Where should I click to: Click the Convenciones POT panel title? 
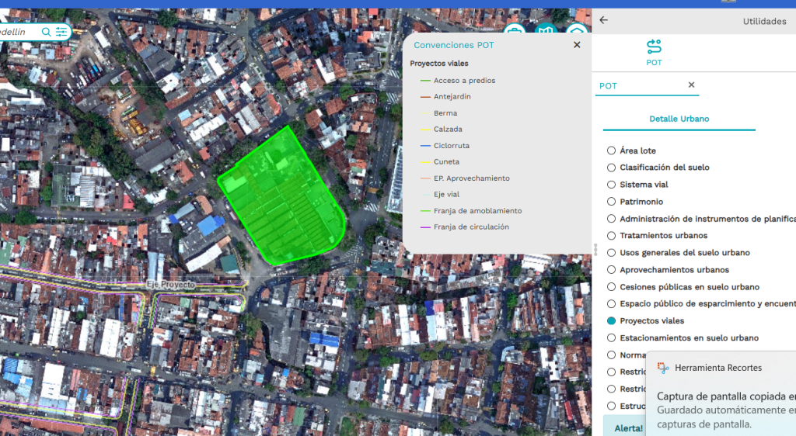pyautogui.click(x=454, y=45)
